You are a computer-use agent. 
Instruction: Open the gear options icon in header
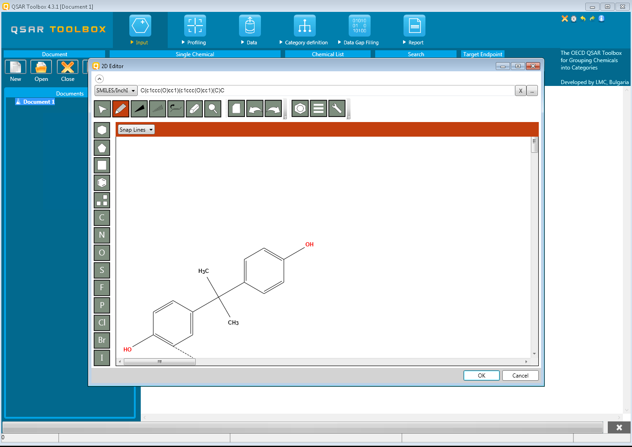(x=574, y=19)
